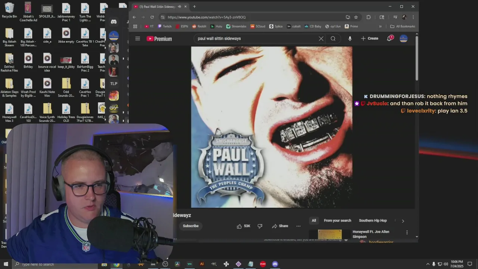Open the YT bookmark
Viewport: 478px width, 269px height.
click(149, 27)
